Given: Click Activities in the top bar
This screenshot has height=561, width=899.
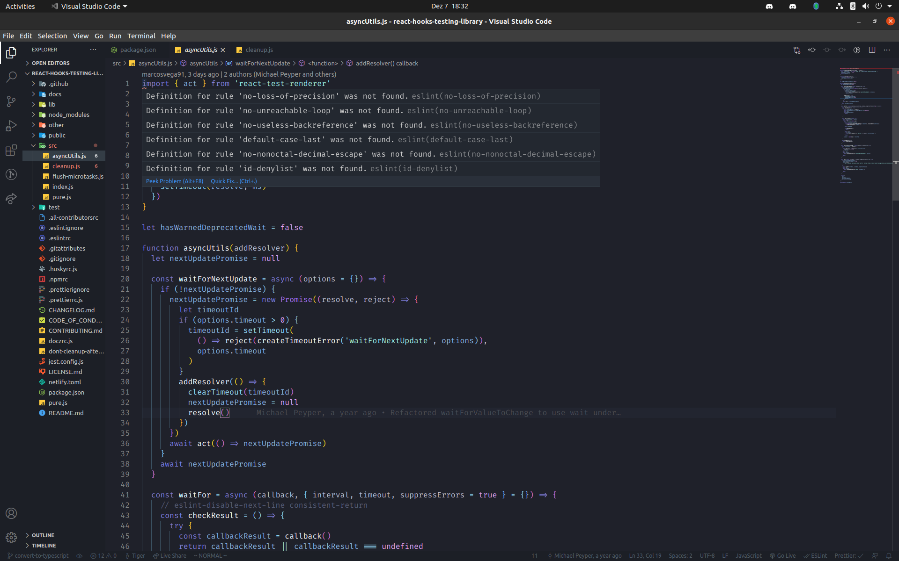Looking at the screenshot, I should pos(20,7).
